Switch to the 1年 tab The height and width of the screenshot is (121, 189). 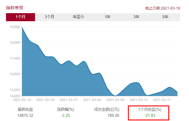(x=108, y=17)
